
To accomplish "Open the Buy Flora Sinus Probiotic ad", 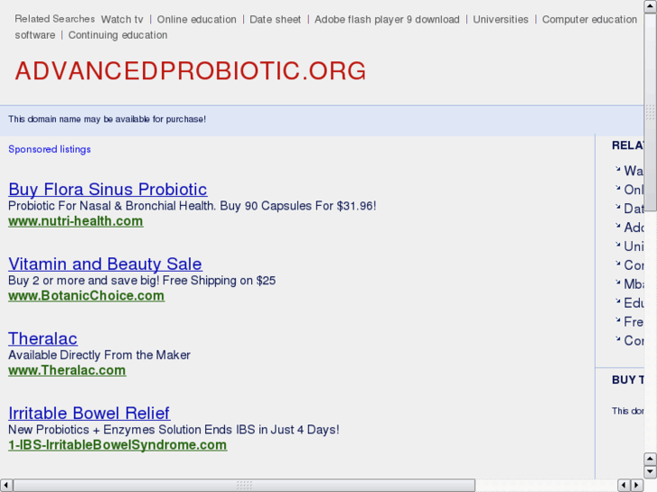I will coord(108,190).
